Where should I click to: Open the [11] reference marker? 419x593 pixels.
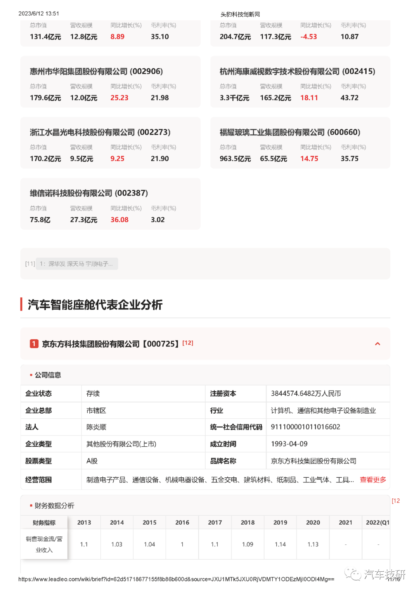[30, 264]
